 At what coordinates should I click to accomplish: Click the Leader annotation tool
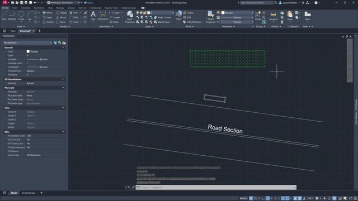[115, 17]
